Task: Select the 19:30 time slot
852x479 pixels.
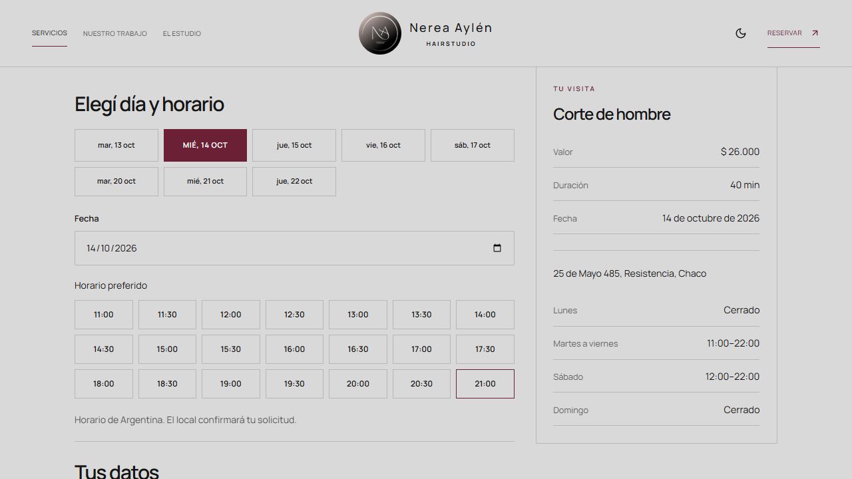Action: point(294,384)
